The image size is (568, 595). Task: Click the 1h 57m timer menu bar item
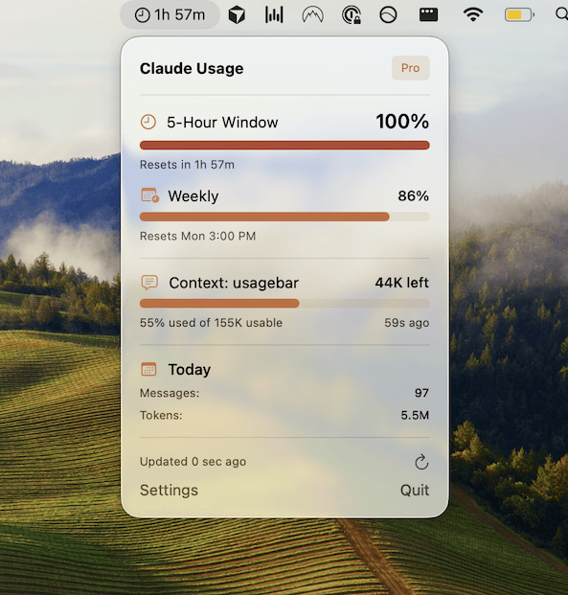[170, 14]
